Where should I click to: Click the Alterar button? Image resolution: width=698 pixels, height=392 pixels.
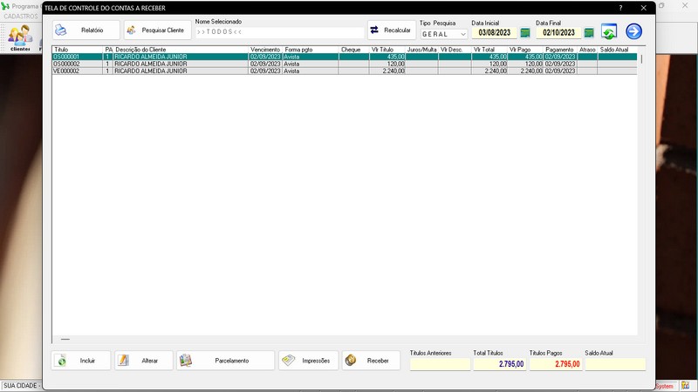click(x=144, y=361)
